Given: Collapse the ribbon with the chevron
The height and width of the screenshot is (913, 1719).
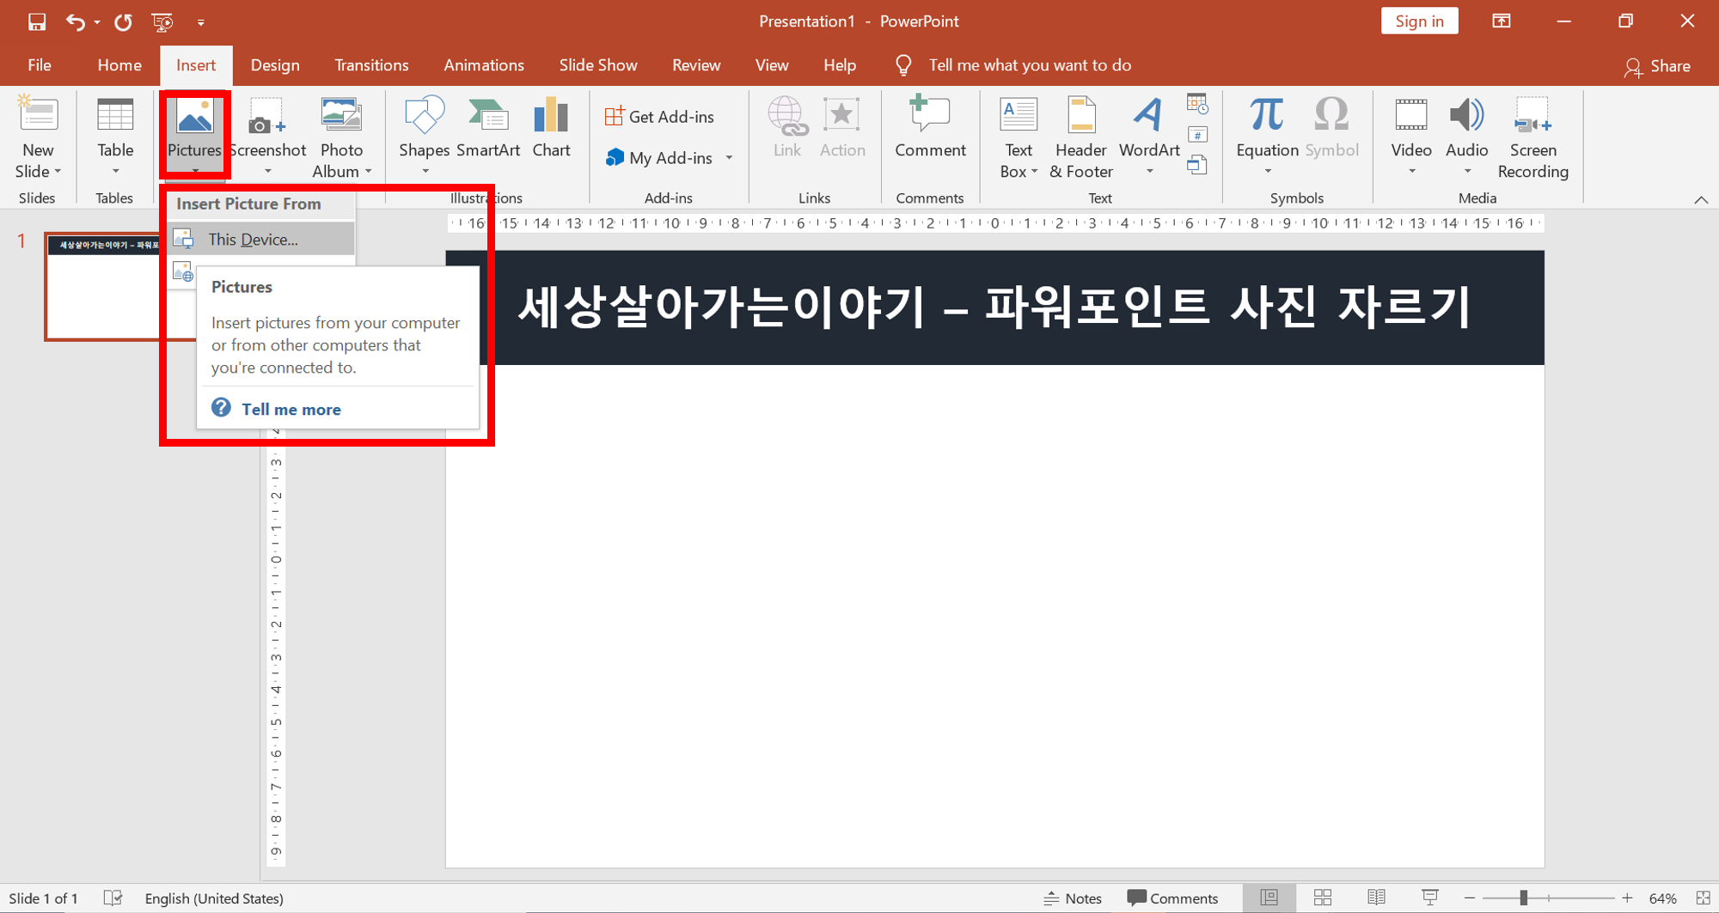Looking at the screenshot, I should pyautogui.click(x=1701, y=199).
